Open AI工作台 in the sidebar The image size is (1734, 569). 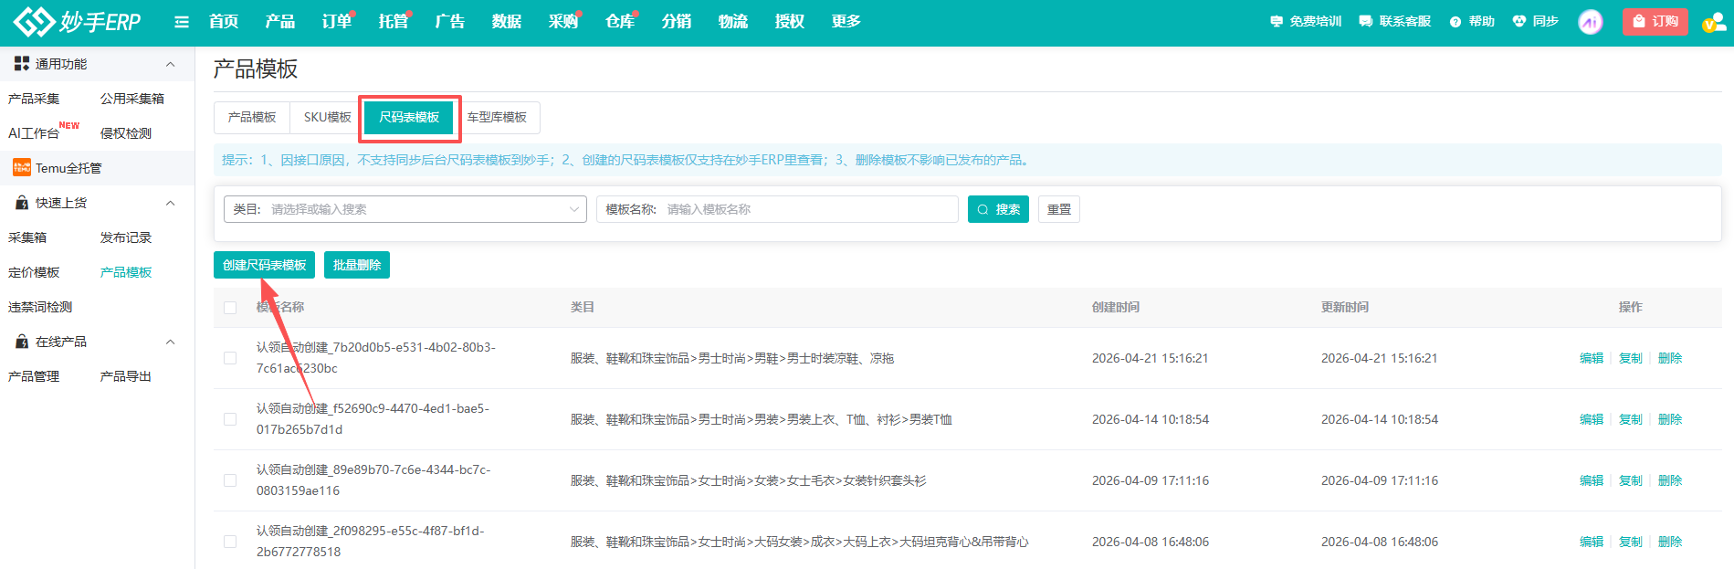[x=34, y=133]
